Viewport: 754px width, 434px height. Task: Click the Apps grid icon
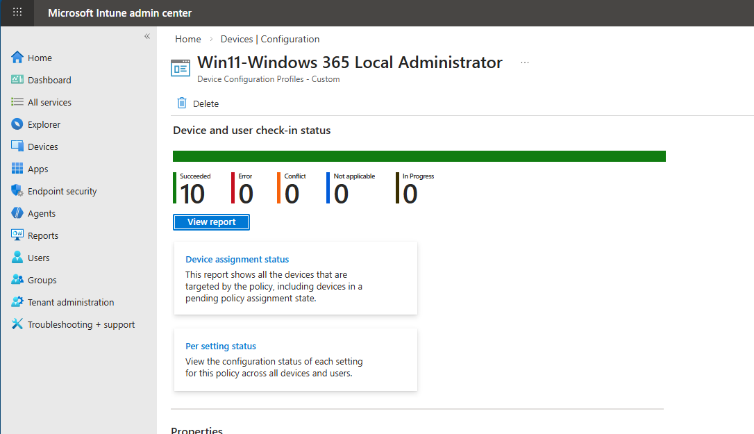click(17, 169)
